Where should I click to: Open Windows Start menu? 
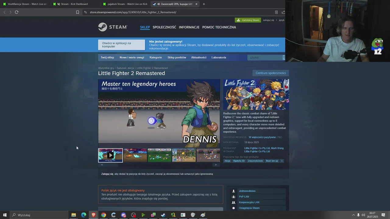tap(5, 215)
